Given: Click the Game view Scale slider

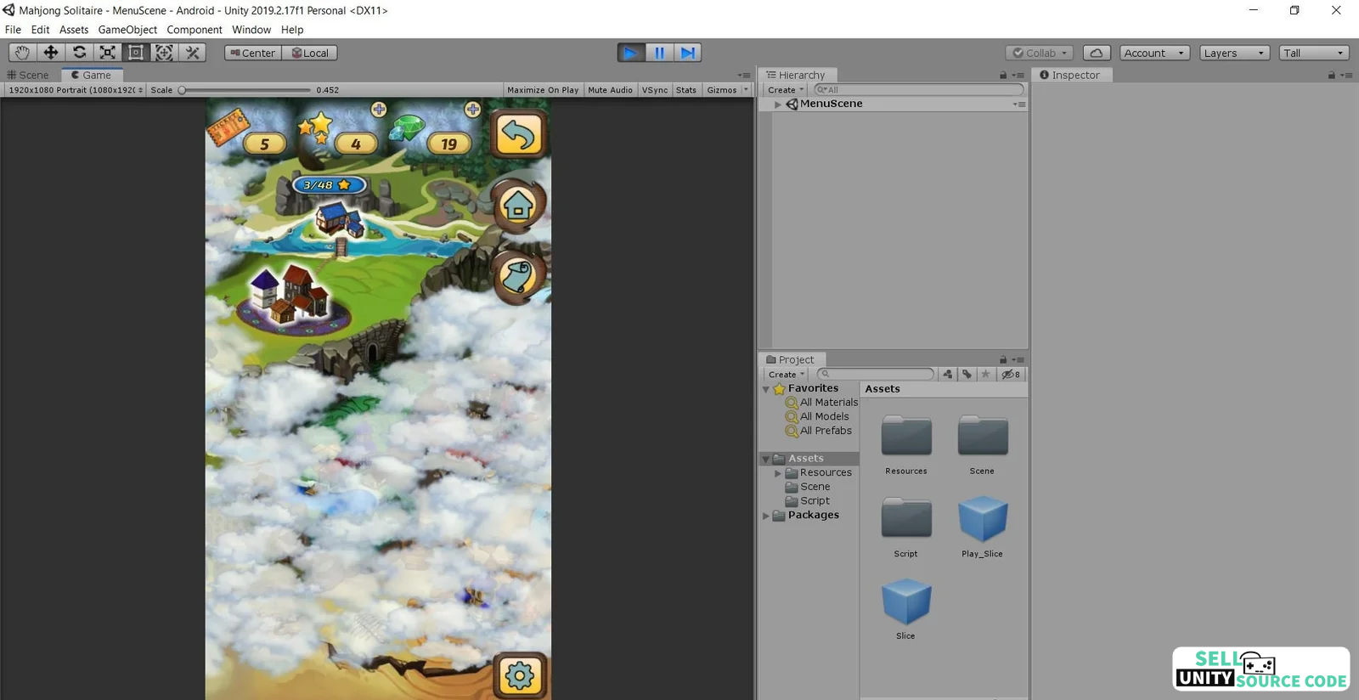Looking at the screenshot, I should (x=245, y=90).
